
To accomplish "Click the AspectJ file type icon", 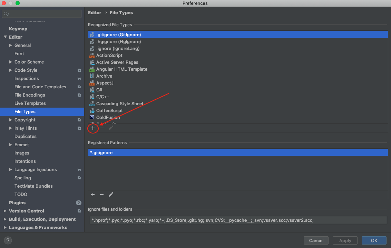I will [92, 83].
